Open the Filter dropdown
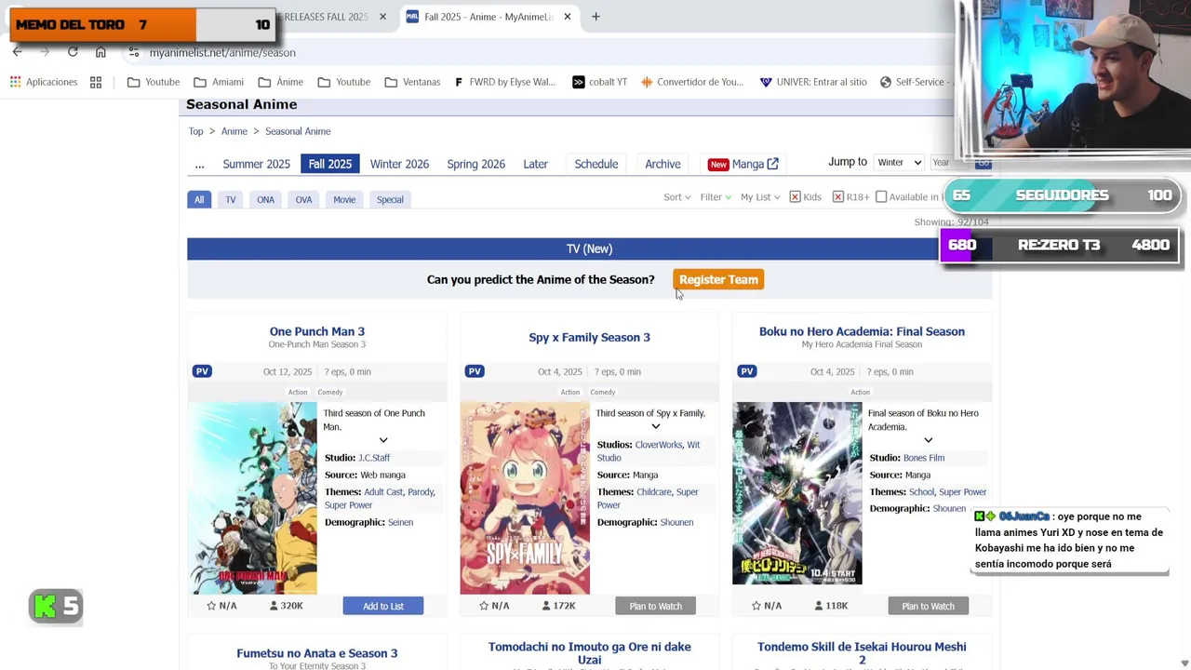This screenshot has width=1191, height=670. pyautogui.click(x=716, y=196)
